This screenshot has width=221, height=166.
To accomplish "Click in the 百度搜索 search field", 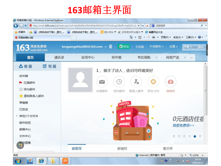I will [178, 25].
